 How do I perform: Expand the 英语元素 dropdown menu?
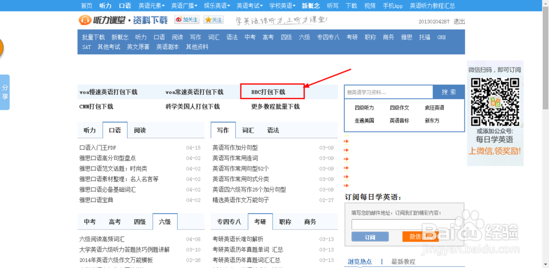click(x=152, y=5)
